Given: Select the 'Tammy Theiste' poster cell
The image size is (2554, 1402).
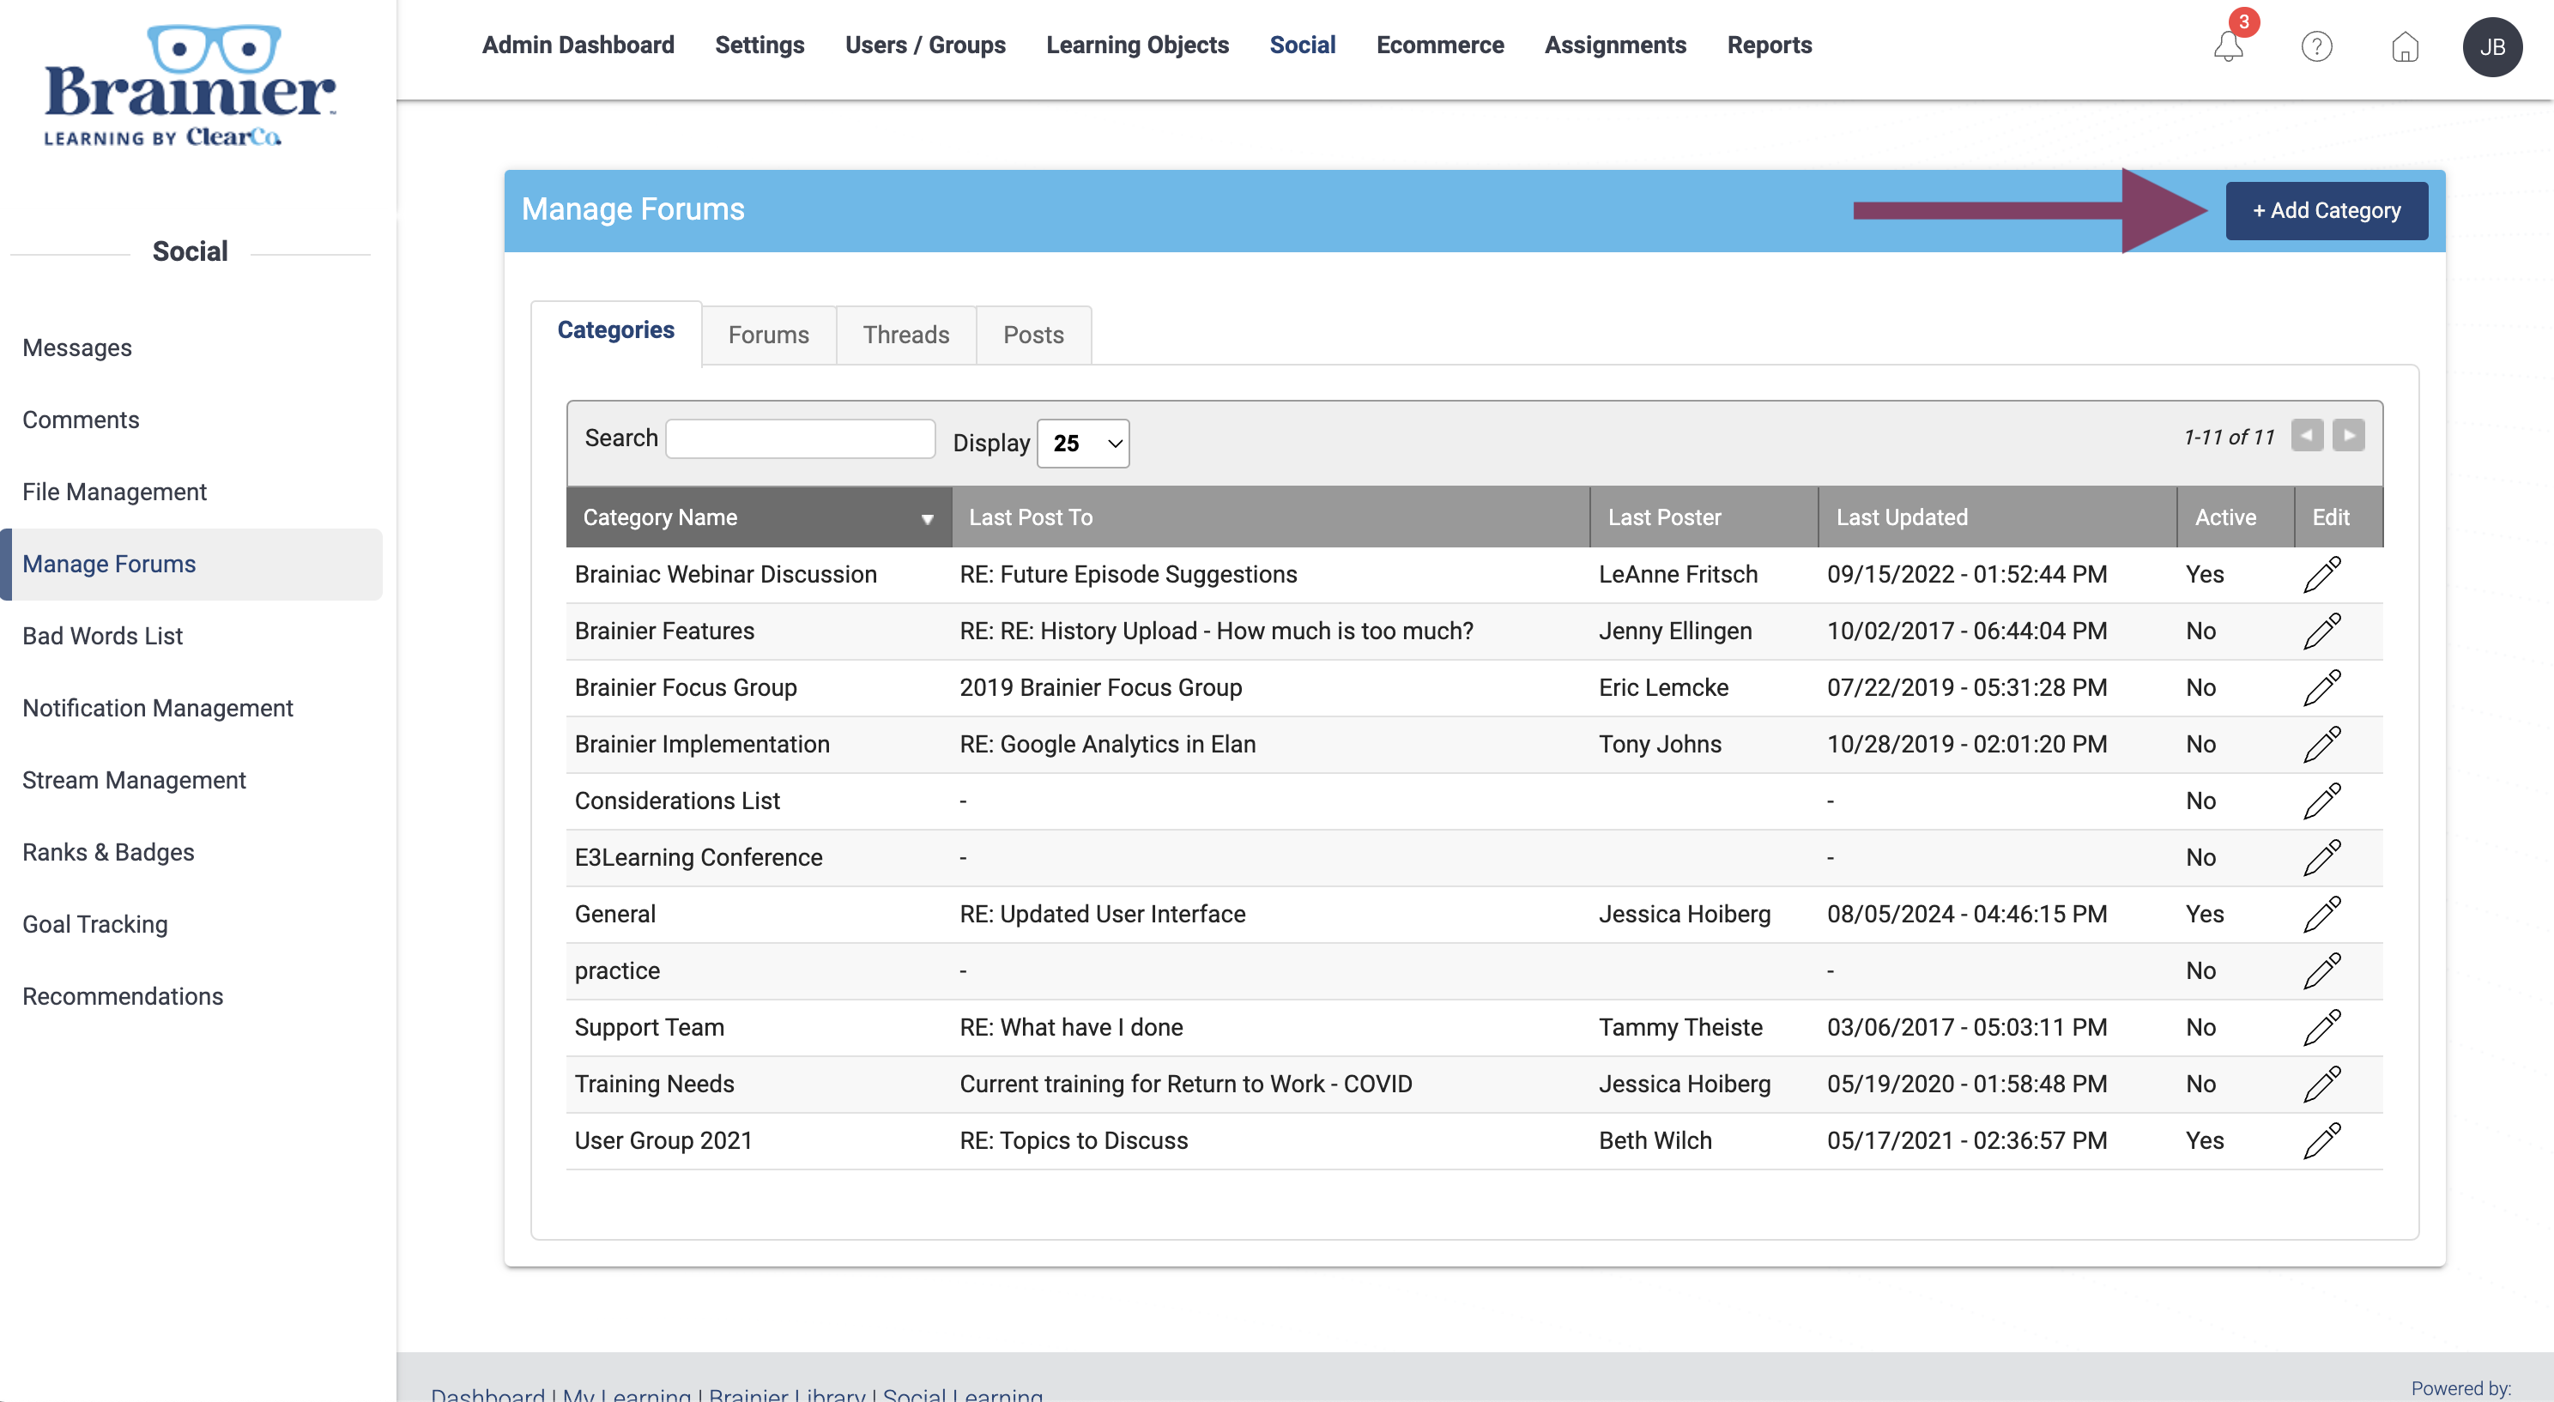Looking at the screenshot, I should tap(1680, 1027).
